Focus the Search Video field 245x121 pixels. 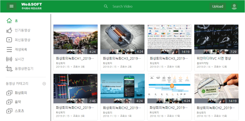(x=122, y=6)
